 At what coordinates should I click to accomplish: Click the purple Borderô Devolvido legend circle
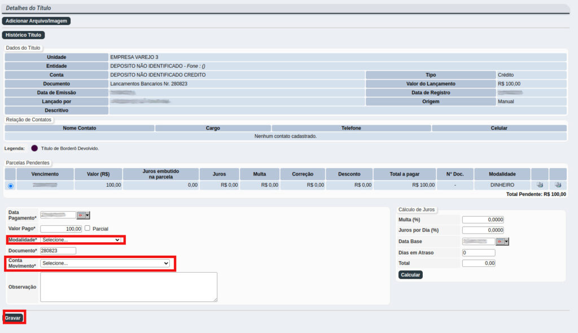click(x=34, y=148)
